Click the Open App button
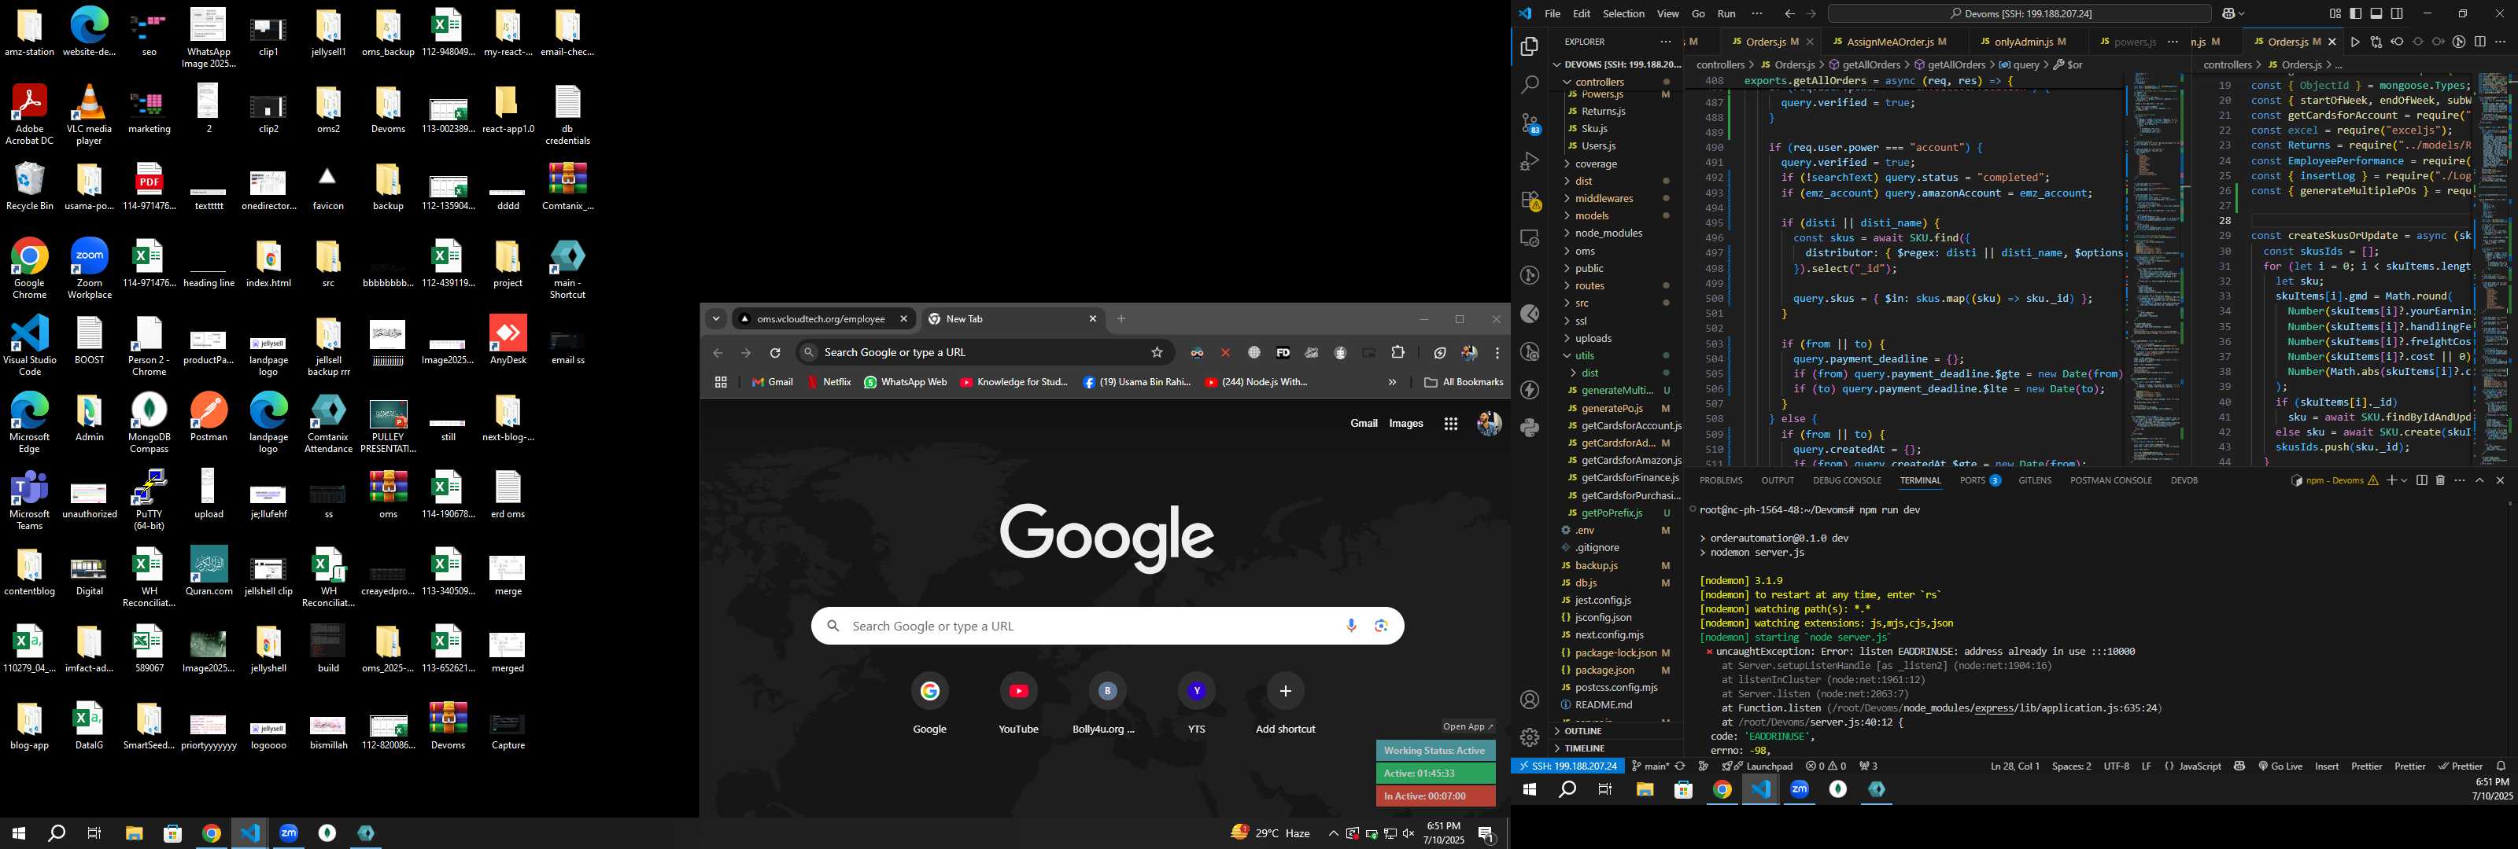The width and height of the screenshot is (2518, 849). click(x=1468, y=726)
